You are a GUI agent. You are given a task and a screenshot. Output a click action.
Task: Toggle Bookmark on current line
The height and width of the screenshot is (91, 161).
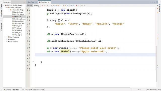68,6
